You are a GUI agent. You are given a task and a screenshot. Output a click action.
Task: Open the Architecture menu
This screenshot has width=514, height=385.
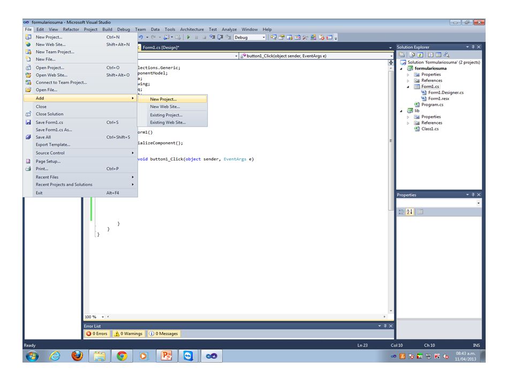[x=192, y=29]
